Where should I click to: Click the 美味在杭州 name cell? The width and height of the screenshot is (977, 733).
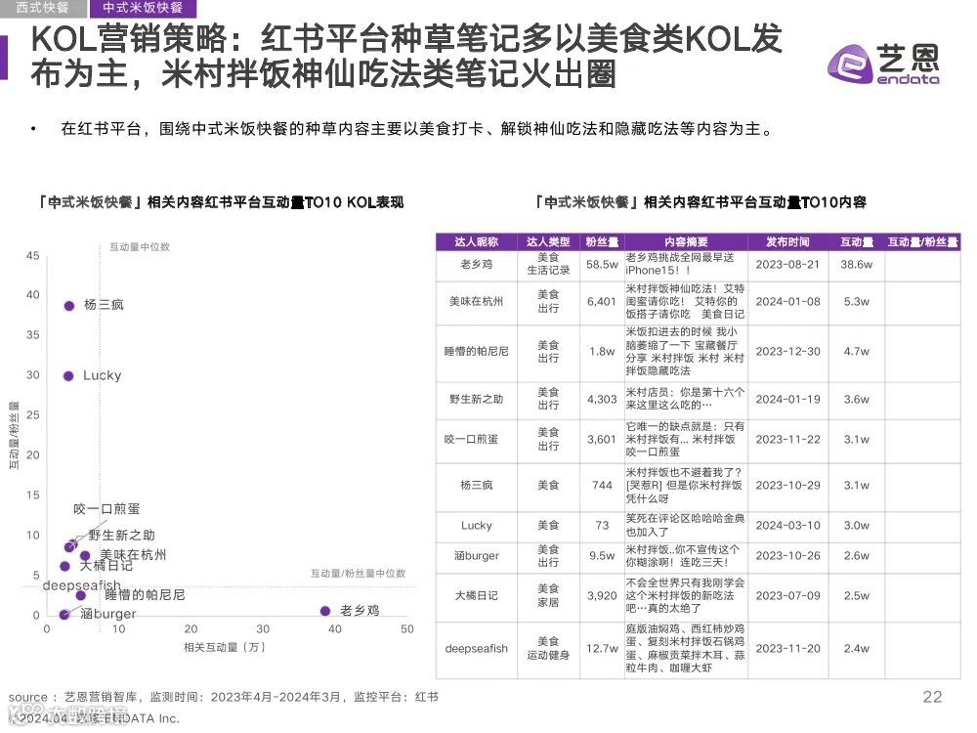tap(476, 302)
